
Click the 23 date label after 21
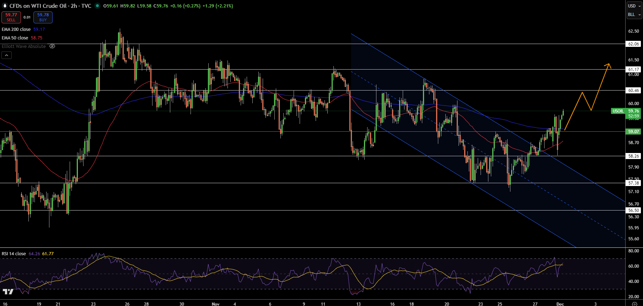pyautogui.click(x=93, y=304)
